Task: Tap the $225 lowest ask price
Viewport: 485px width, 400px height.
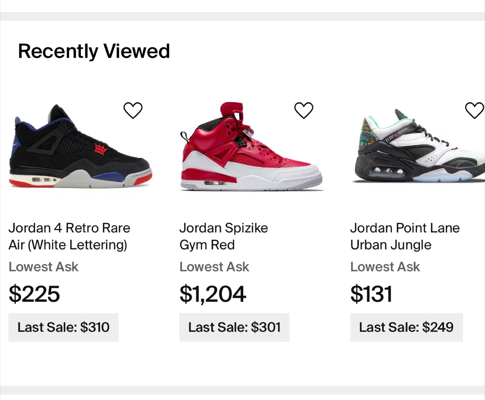Action: (x=34, y=294)
